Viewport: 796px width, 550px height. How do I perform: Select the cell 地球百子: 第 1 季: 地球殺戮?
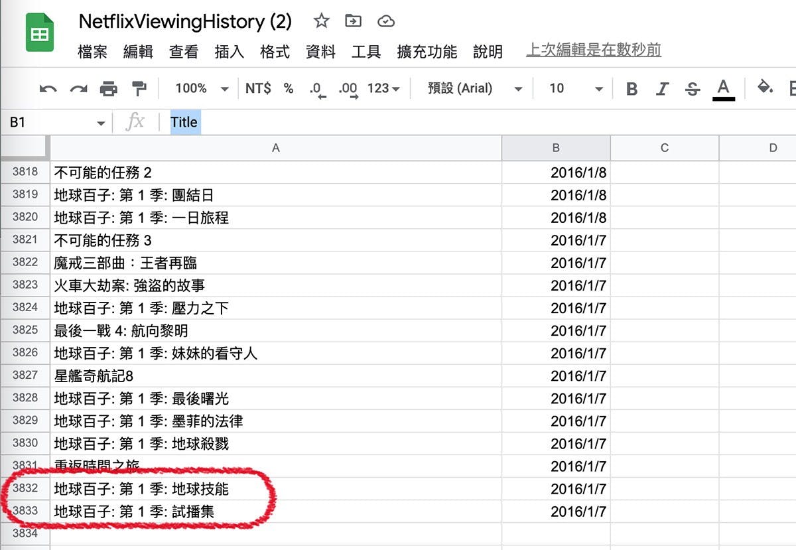[x=276, y=443]
